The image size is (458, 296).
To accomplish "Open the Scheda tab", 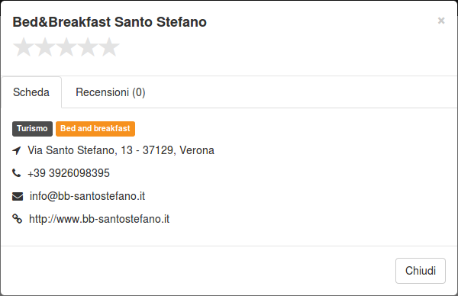I will point(31,92).
